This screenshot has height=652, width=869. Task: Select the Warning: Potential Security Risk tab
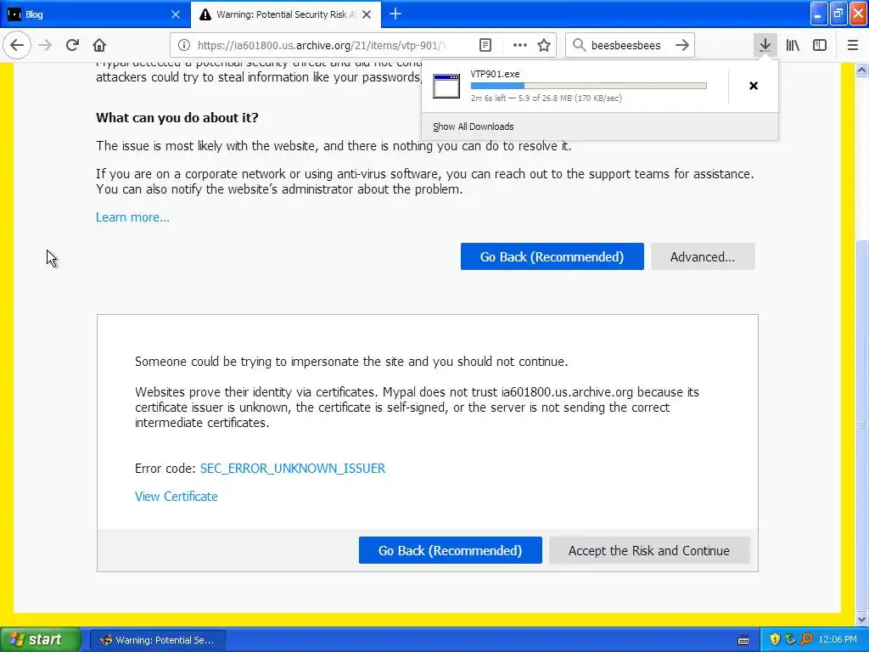click(285, 14)
